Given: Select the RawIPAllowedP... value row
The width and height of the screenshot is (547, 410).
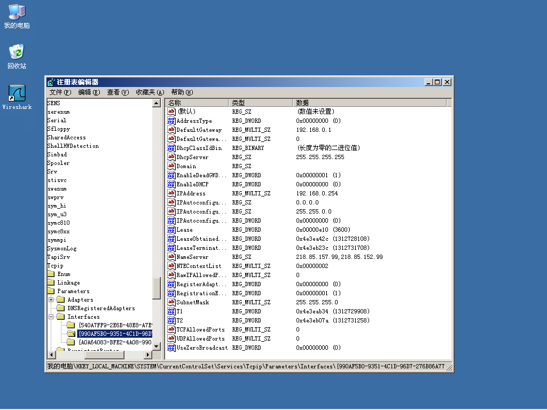Looking at the screenshot, I should [308, 275].
